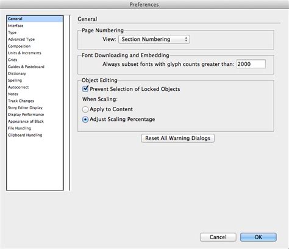The height and width of the screenshot is (249, 289).
Task: Choose the Grids category
Action: [12, 60]
